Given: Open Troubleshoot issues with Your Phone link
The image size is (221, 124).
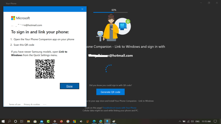Looking at the screenshot, I should point(119,108).
